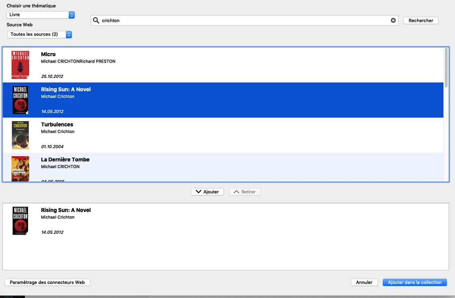This screenshot has height=298, width=455.
Task: Select the Micro book entry
Action: click(x=152, y=65)
